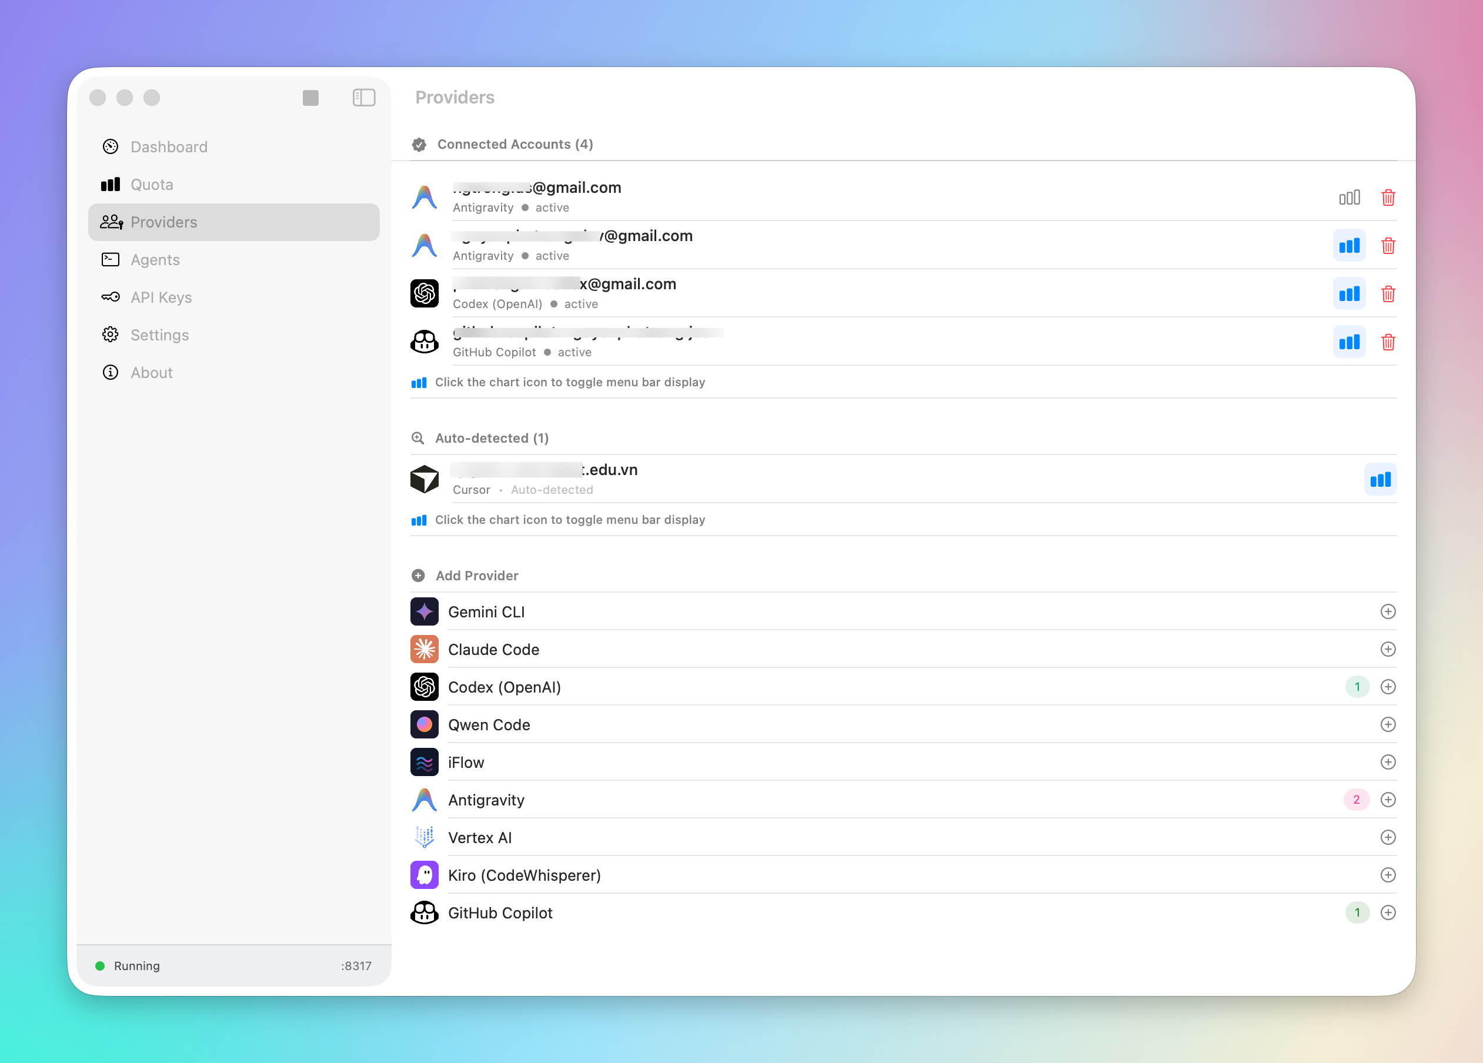Open API Keys in the sidebar
The width and height of the screenshot is (1483, 1063).
click(x=161, y=297)
